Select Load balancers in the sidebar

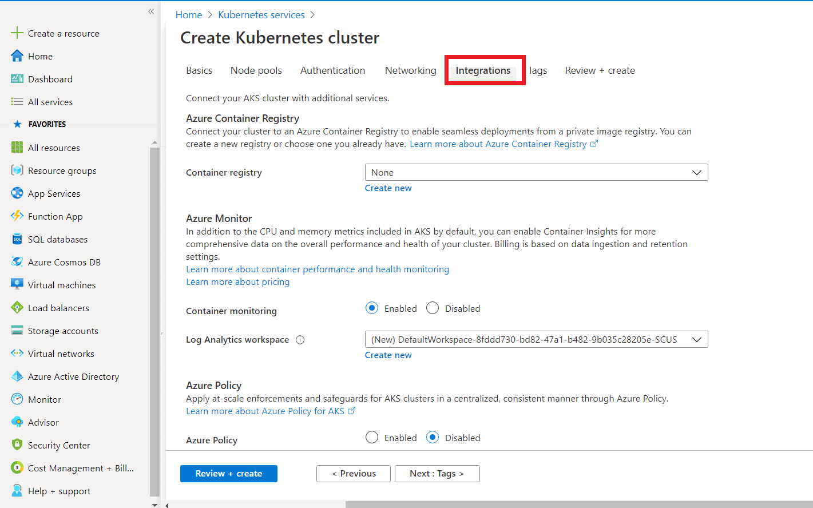click(x=58, y=307)
